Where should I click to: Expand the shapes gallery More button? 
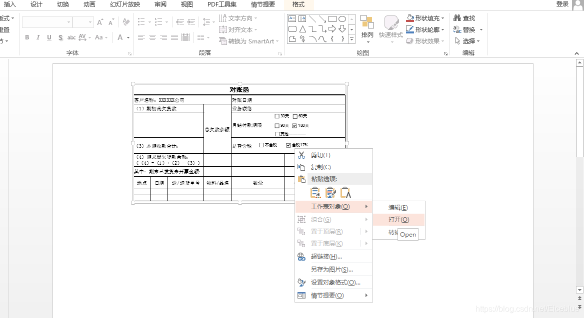coord(351,38)
